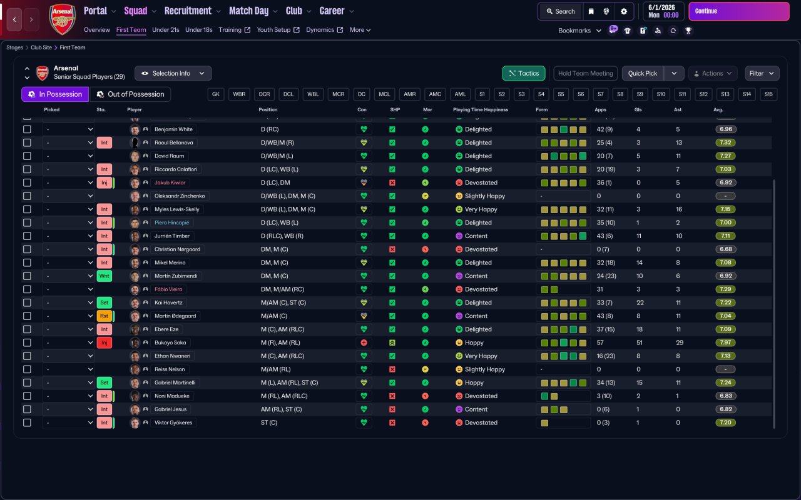Select the AMC position slot
The image size is (801, 500).
pyautogui.click(x=436, y=94)
